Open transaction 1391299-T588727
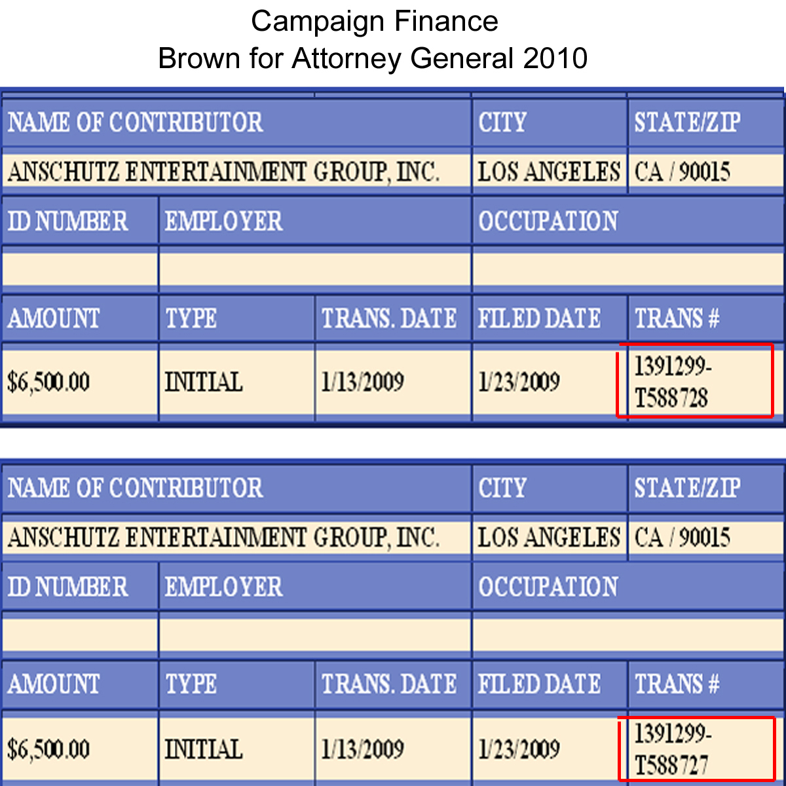Viewport: 786px width, 786px height. pyautogui.click(x=673, y=749)
